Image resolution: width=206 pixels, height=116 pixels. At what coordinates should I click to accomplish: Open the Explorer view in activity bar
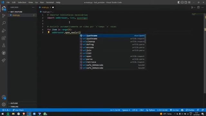pyautogui.click(x=4, y=8)
